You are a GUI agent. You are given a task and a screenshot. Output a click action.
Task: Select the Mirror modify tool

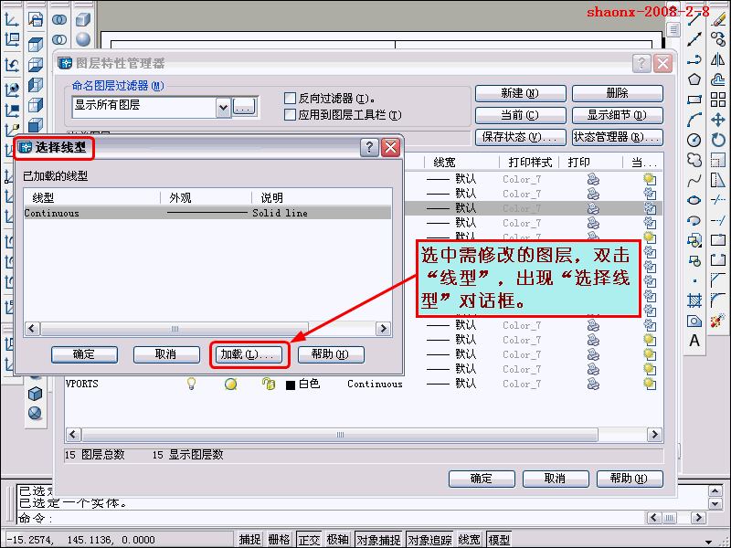[x=718, y=59]
